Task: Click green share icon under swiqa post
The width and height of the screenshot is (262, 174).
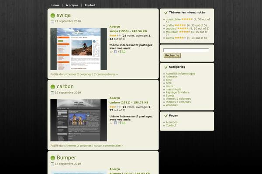Action: pyautogui.click(x=124, y=51)
